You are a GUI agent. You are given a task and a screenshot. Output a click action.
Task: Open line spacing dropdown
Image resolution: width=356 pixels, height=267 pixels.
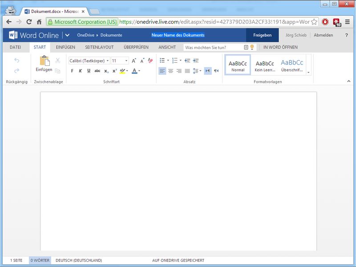pos(197,71)
